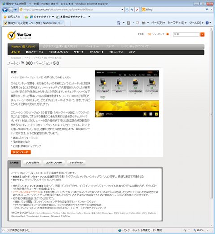The image size is (215, 234).
Task: Open 本日のおすすめアド web slice
Action: (71, 17)
